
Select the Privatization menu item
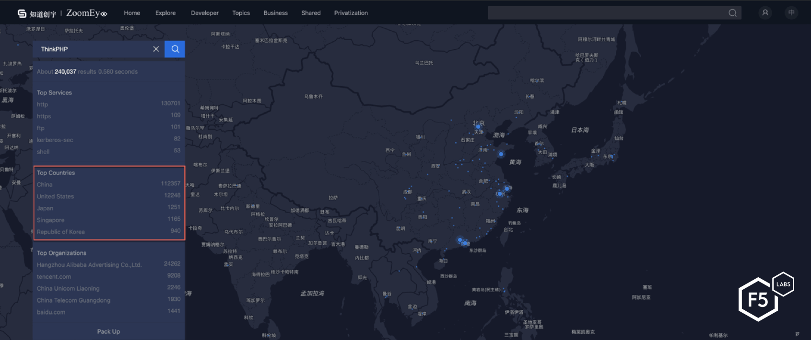351,13
